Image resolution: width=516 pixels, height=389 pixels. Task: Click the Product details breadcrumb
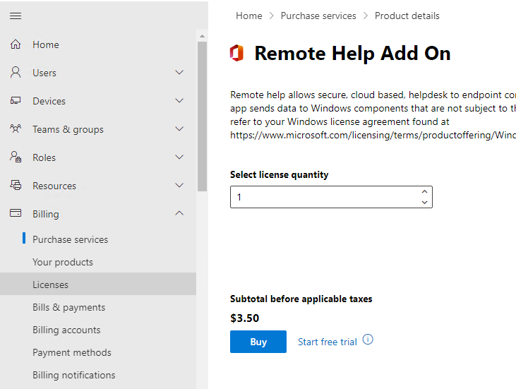(x=407, y=16)
